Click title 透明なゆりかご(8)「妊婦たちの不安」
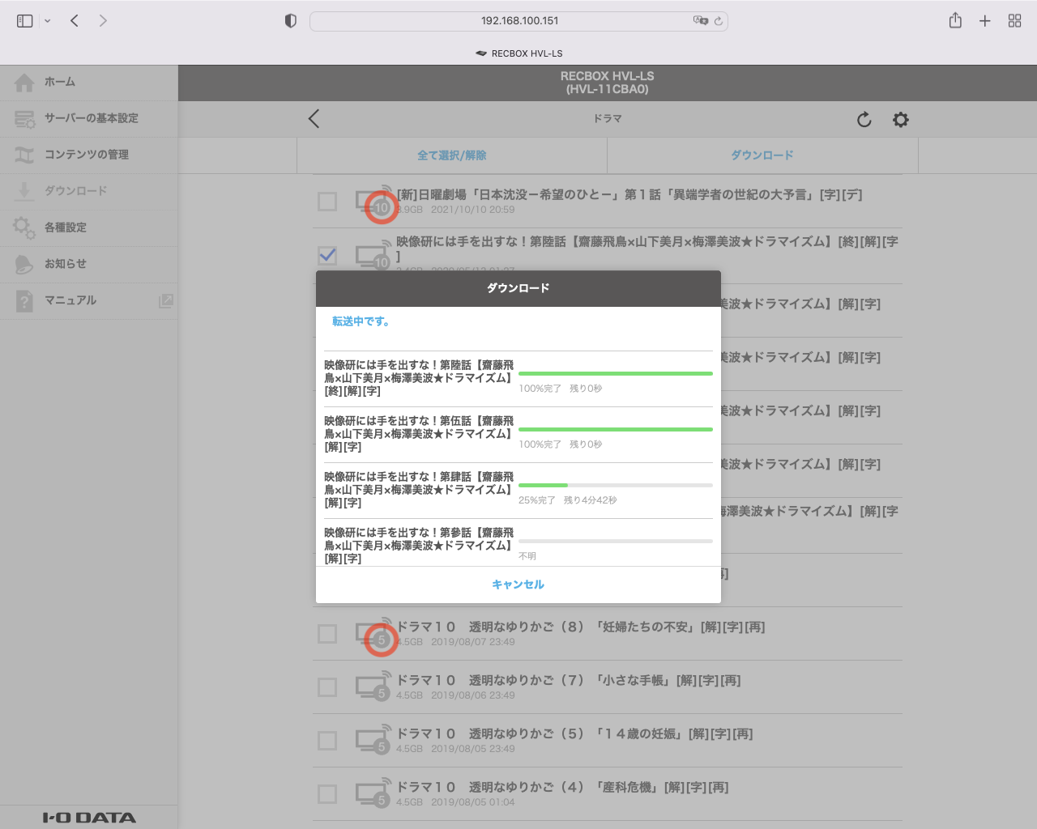The width and height of the screenshot is (1037, 829). [x=581, y=627]
